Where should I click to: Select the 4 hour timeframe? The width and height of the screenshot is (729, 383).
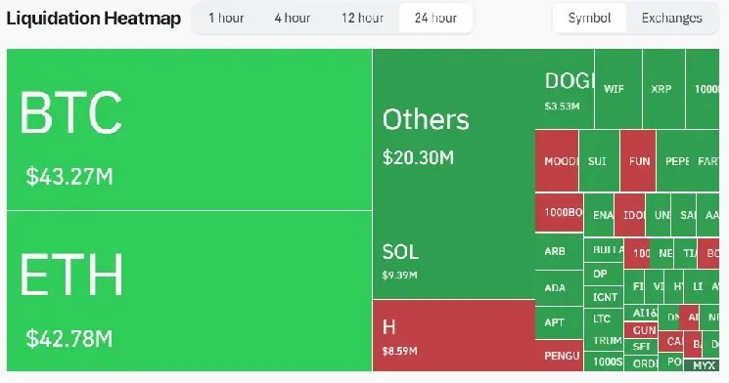pos(292,19)
